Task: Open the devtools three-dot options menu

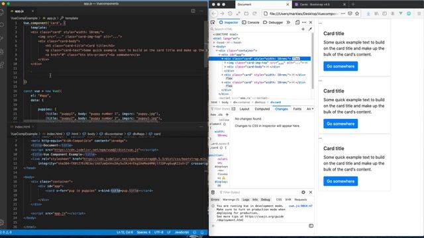Action: pyautogui.click(x=304, y=22)
